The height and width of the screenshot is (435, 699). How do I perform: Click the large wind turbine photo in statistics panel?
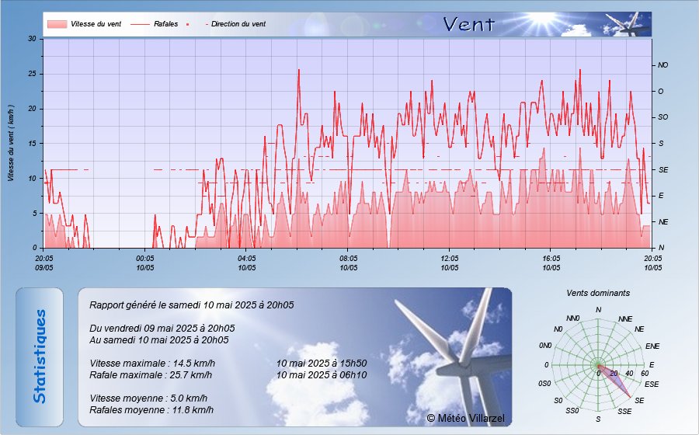[x=453, y=357]
